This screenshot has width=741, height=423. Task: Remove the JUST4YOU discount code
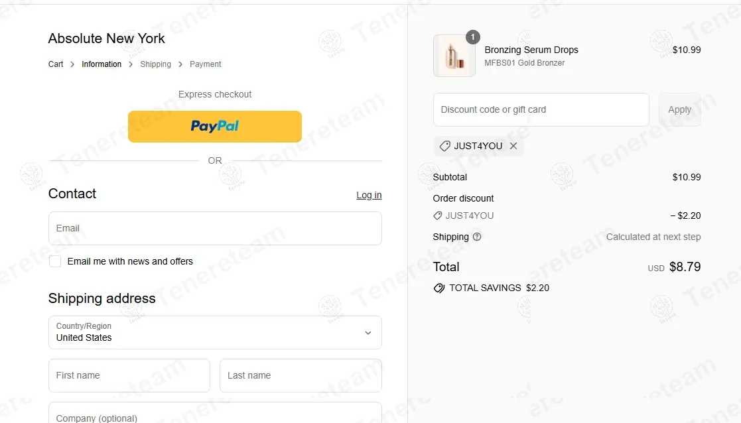coord(513,146)
